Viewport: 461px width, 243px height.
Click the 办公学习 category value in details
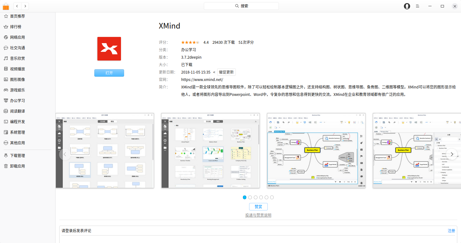(x=189, y=50)
